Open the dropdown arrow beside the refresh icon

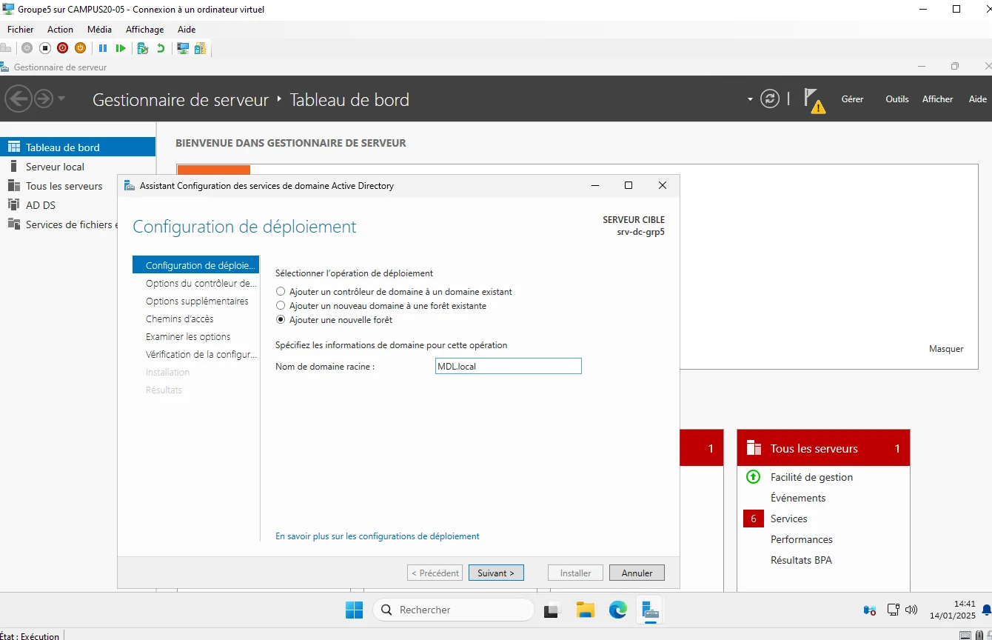coord(750,99)
